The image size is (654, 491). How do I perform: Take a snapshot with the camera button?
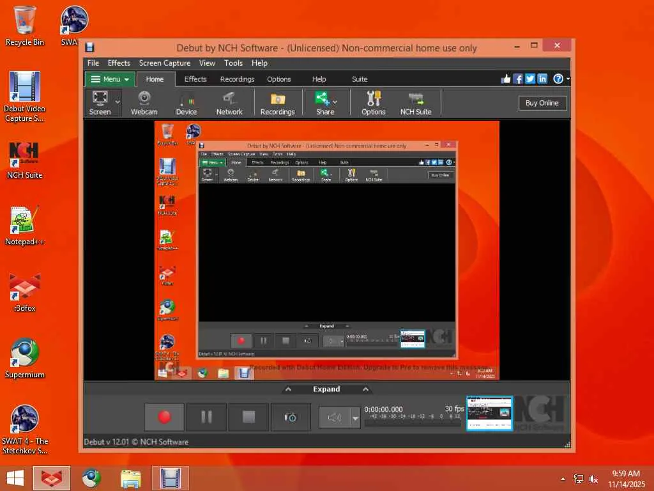pos(291,417)
